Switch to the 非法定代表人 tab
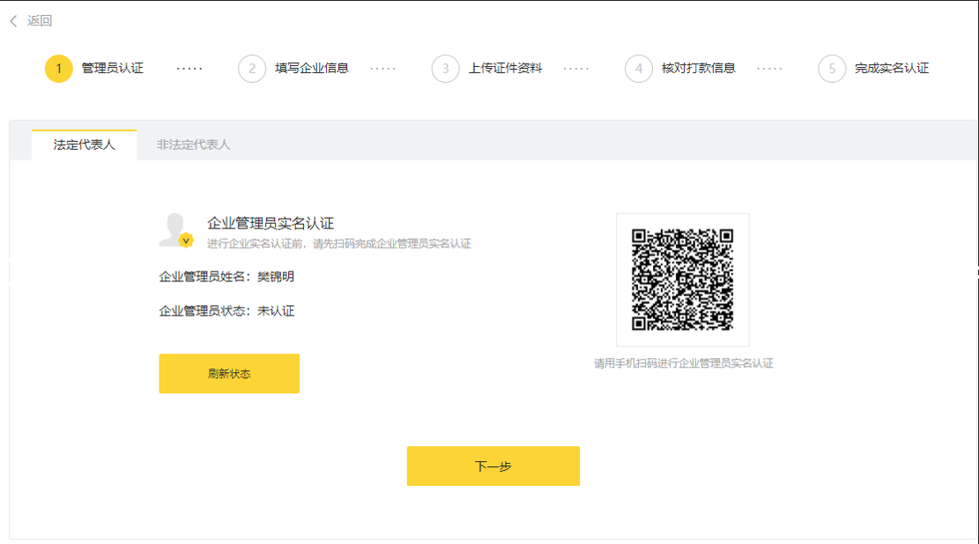This screenshot has width=979, height=544. [x=192, y=143]
